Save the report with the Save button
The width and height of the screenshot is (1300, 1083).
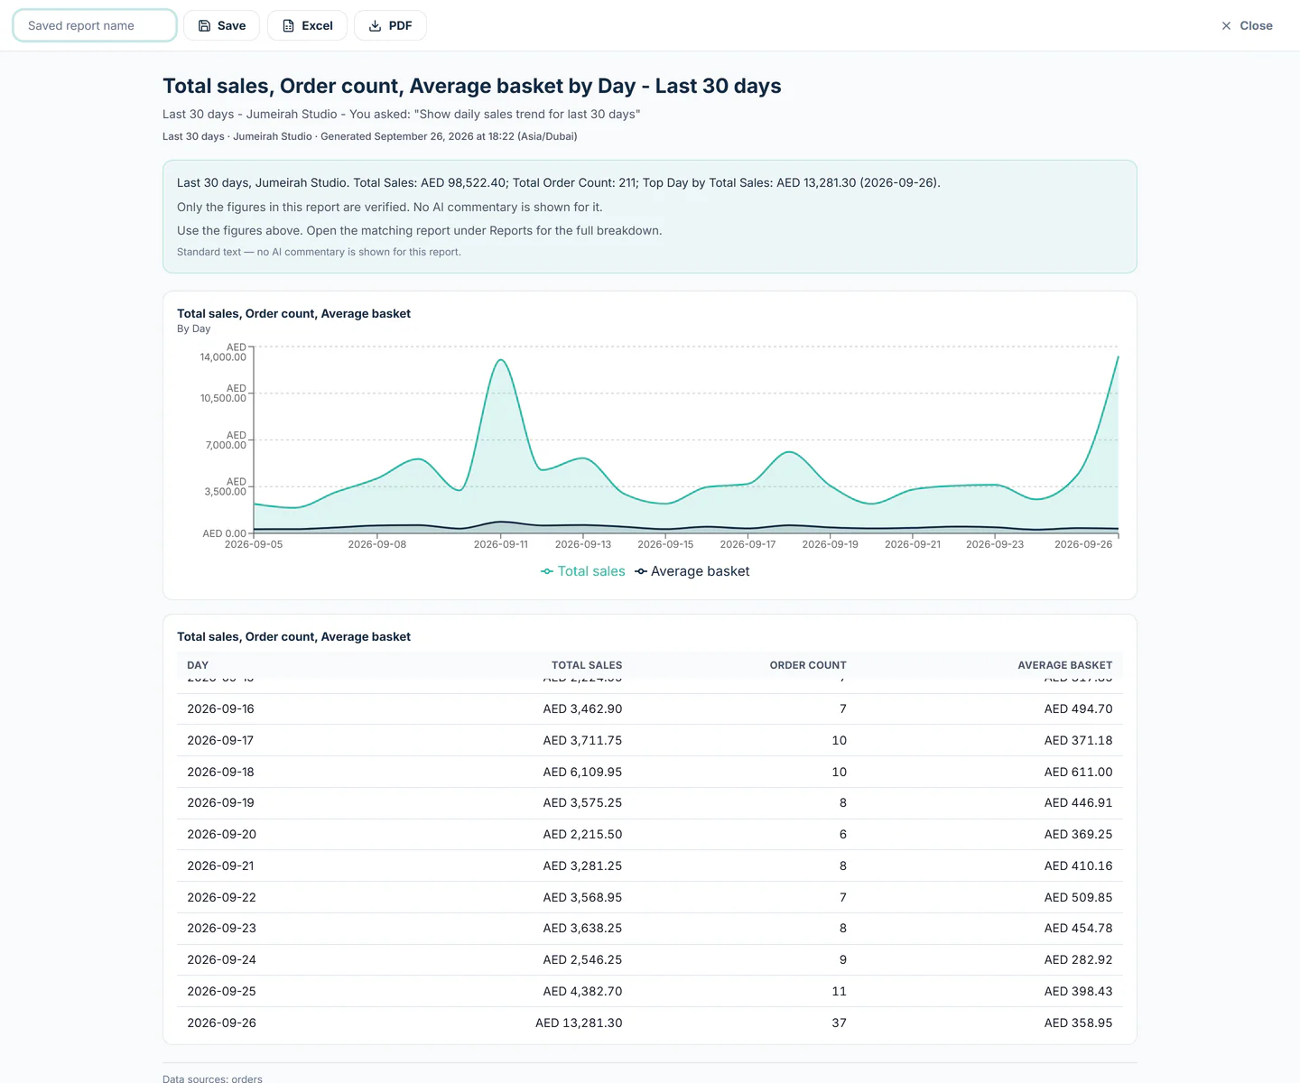221,25
